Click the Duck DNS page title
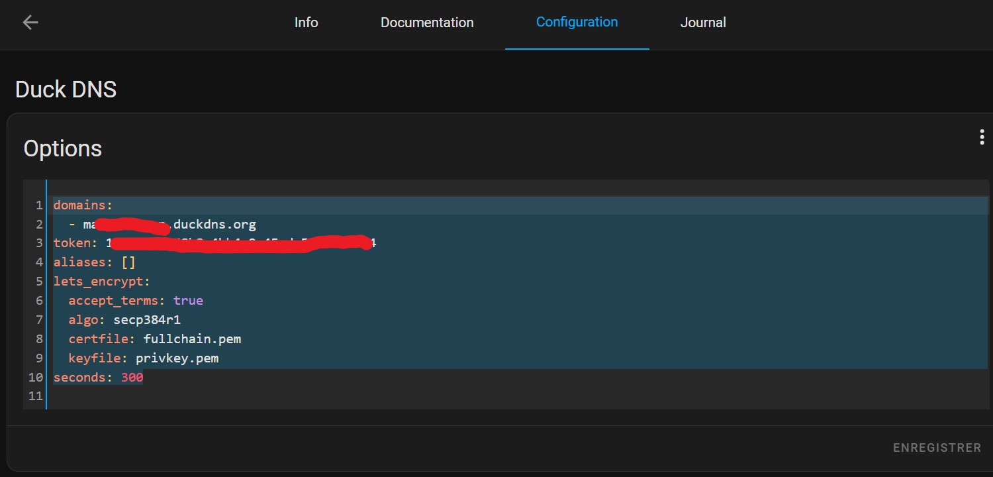The image size is (993, 477). (66, 89)
